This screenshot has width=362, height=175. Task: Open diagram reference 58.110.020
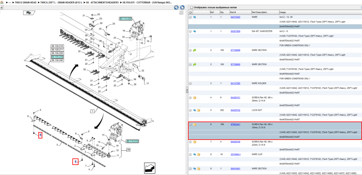[126, 18]
